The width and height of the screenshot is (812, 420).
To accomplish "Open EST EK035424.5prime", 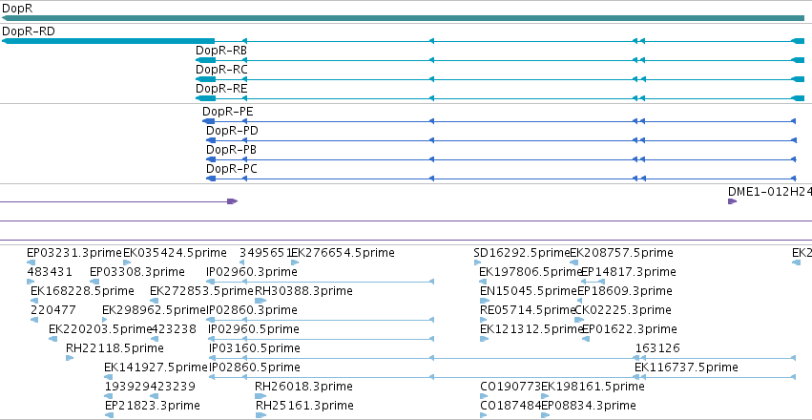I will point(175,253).
